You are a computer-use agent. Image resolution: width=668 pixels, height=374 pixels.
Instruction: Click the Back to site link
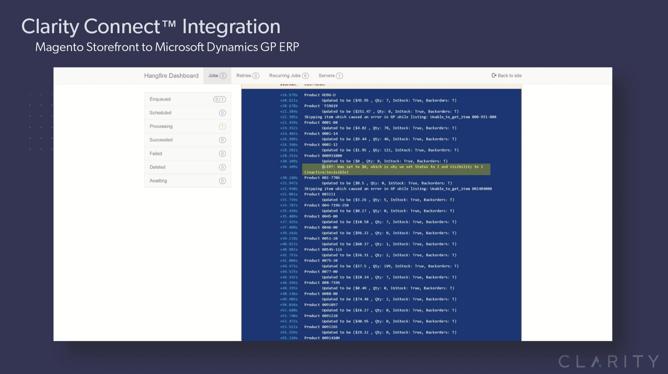tap(507, 76)
